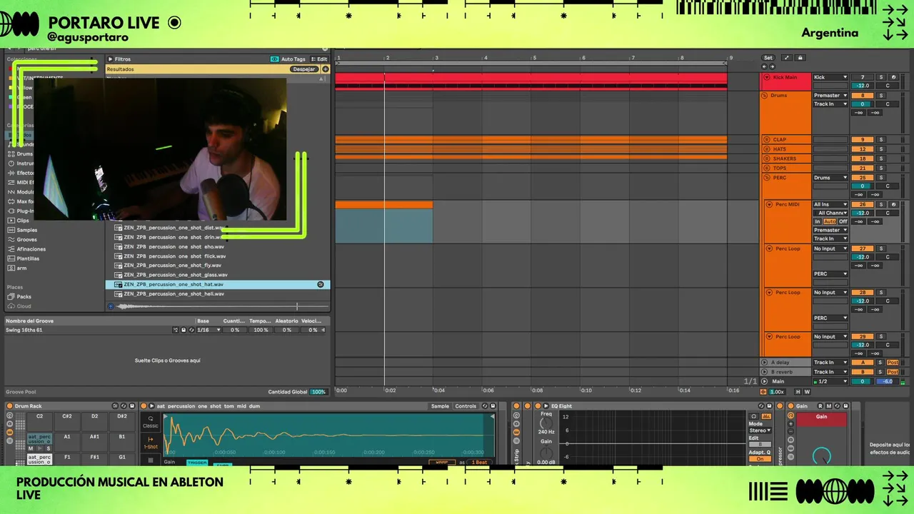Play the A delay return track
This screenshot has width=914, height=514.
pos(765,363)
